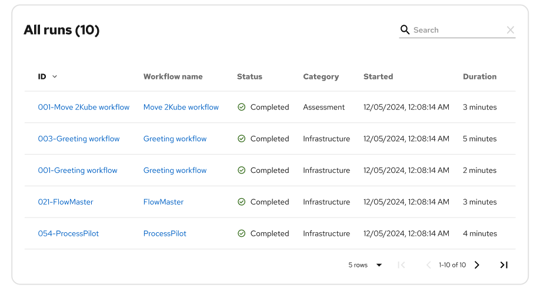Open run 003-Greeting workflow
The height and width of the screenshot is (298, 540).
[79, 139]
